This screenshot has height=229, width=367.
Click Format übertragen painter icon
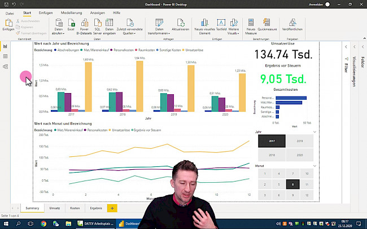(x=18, y=33)
